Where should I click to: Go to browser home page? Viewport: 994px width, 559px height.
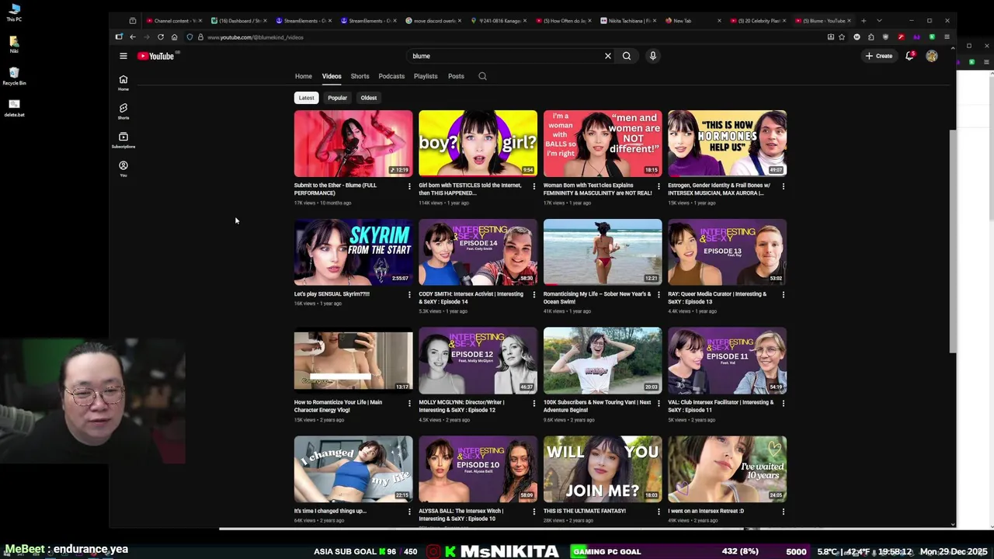click(x=175, y=37)
